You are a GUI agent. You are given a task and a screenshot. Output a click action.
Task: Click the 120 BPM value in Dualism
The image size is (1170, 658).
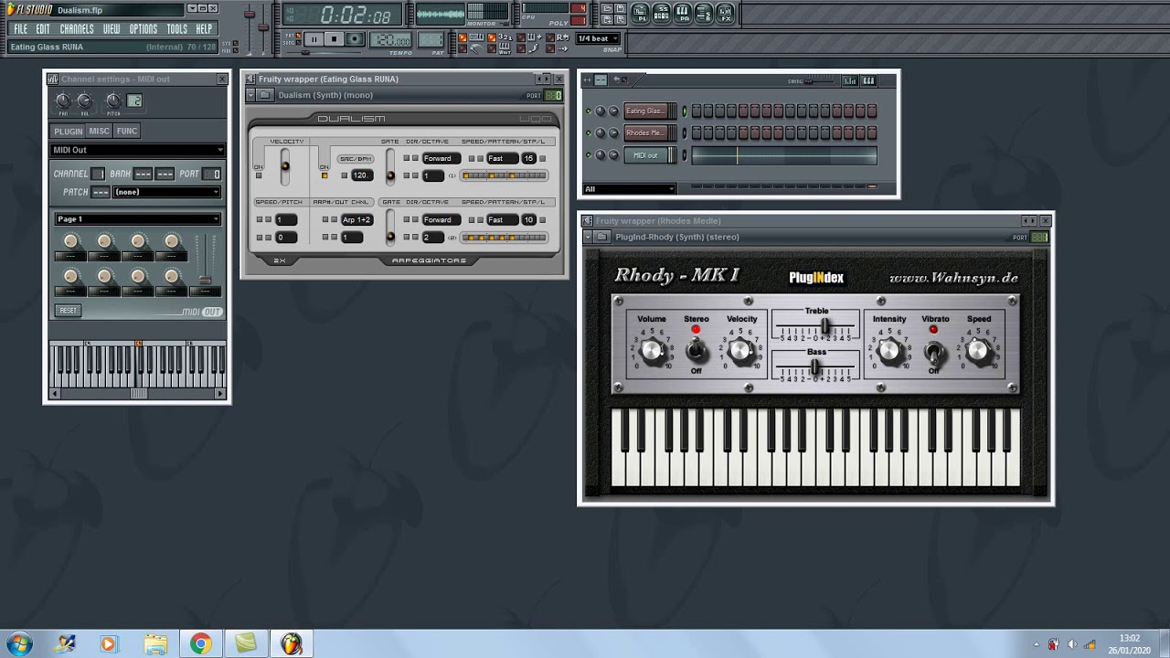[362, 175]
